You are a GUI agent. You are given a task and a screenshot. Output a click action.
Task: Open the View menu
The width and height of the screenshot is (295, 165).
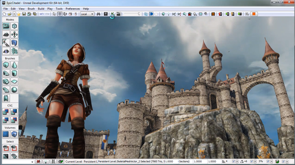click(x=21, y=9)
